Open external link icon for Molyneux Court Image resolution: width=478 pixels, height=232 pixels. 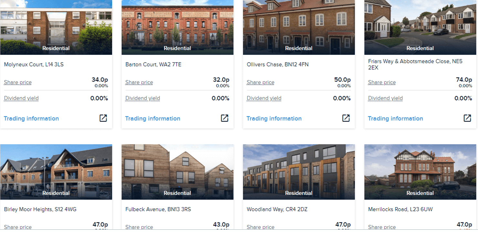pyautogui.click(x=103, y=118)
